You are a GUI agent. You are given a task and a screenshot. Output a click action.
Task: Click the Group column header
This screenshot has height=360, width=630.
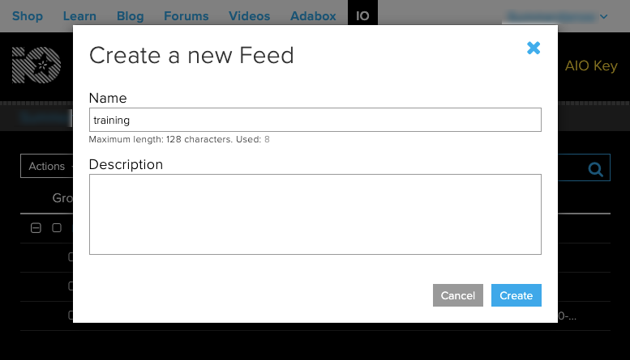[63, 198]
